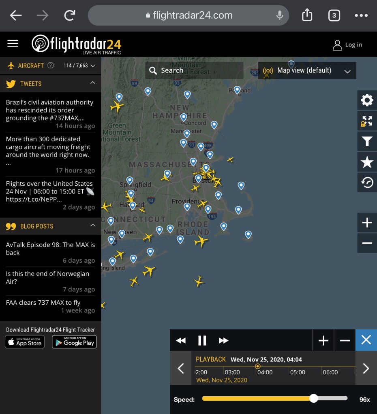
Task: Click Log in link
Action: pos(347,45)
